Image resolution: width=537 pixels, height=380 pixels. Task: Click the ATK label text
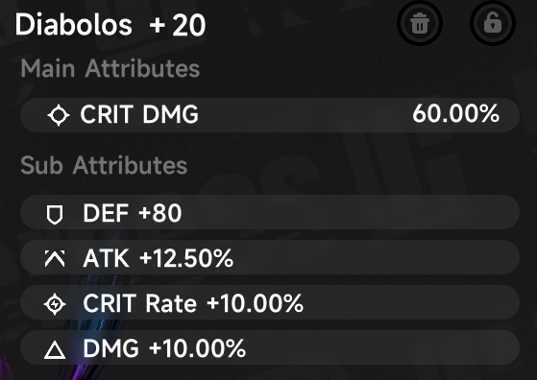[107, 258]
